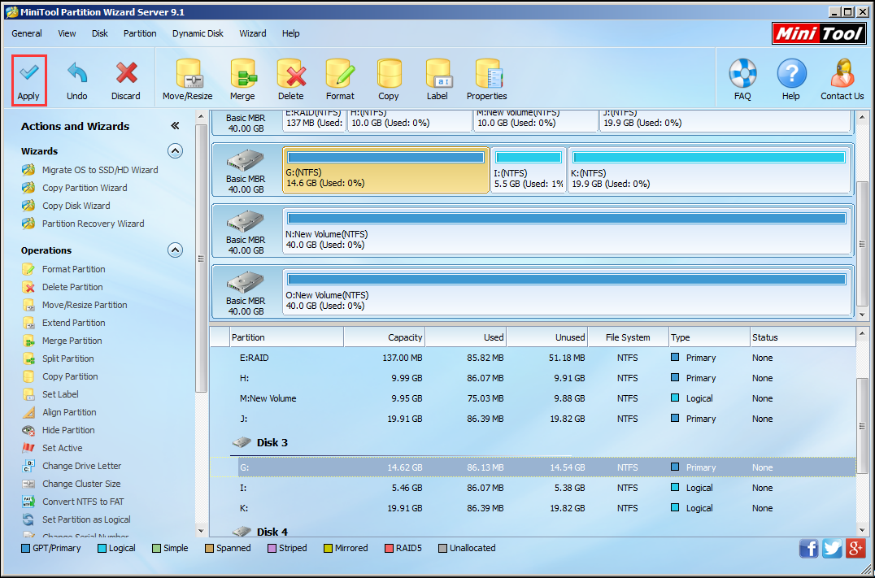
Task: Choose the Format toolbar icon
Action: [340, 80]
